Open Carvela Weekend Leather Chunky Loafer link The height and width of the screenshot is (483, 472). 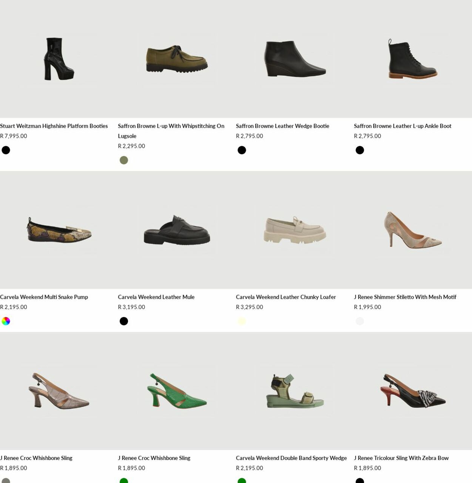click(x=286, y=297)
